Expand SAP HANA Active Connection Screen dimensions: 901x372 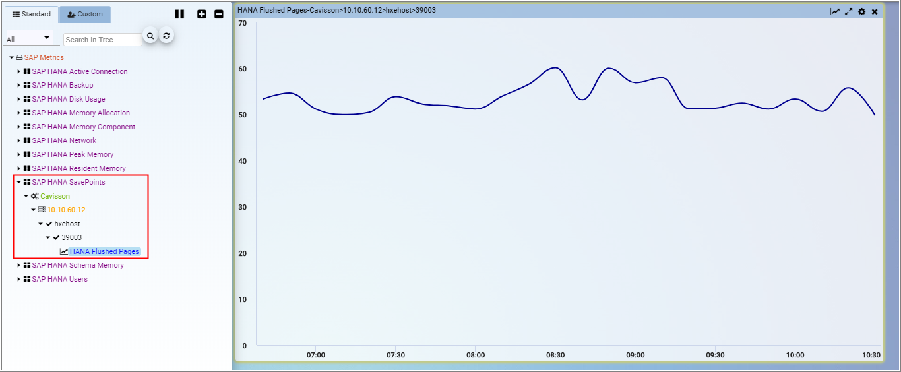tap(19, 71)
